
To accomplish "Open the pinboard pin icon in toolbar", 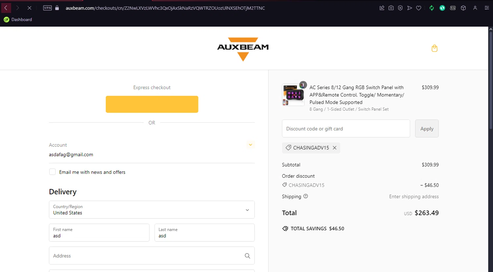I will pyautogui.click(x=382, y=8).
